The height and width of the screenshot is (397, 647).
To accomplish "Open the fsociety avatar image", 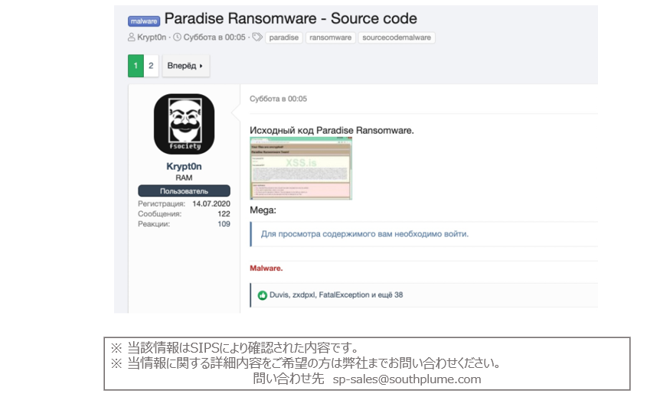I will (x=184, y=124).
